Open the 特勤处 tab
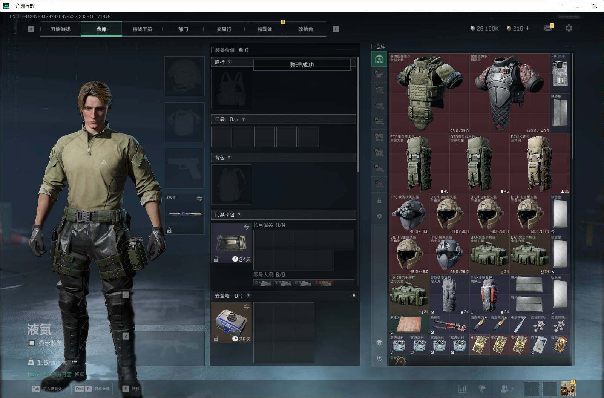Viewport: 604px width, 398px height. [265, 29]
